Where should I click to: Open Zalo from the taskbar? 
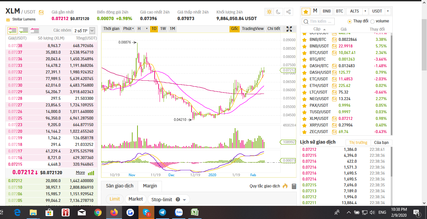(x=179, y=212)
